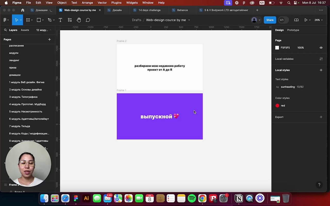Image resolution: width=330 pixels, height=206 pixels.
Task: Open the help question mark button
Action: coord(319,185)
